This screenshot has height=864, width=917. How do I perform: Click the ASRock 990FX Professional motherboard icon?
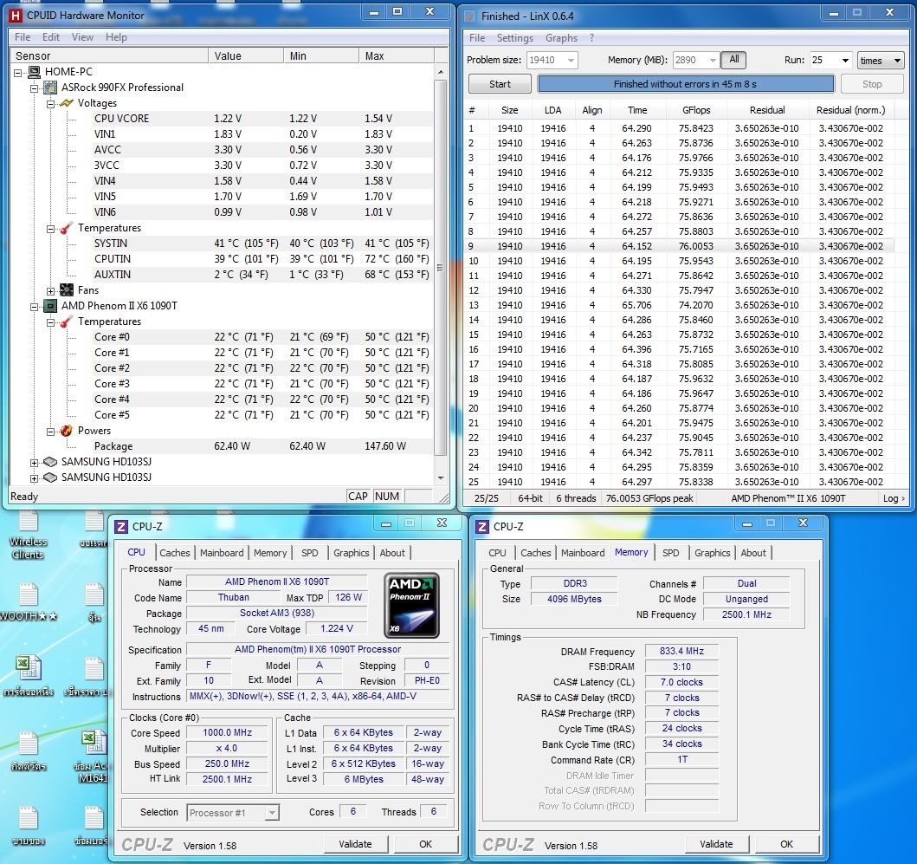51,88
